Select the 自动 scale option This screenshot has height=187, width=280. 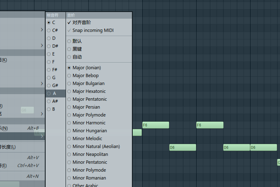click(x=99, y=57)
